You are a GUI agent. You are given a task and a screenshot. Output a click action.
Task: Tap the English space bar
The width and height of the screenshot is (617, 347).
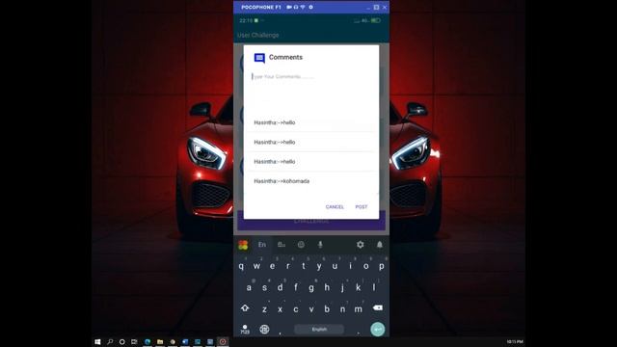coord(319,330)
